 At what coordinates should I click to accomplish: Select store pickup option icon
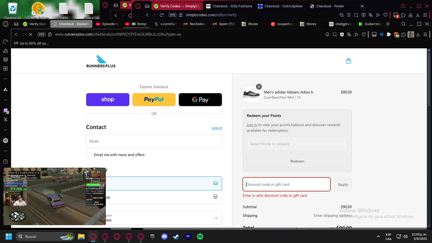(215, 197)
